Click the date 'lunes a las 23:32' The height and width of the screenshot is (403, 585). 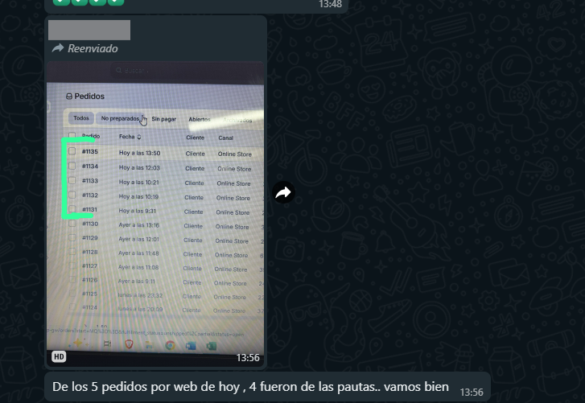[140, 295]
